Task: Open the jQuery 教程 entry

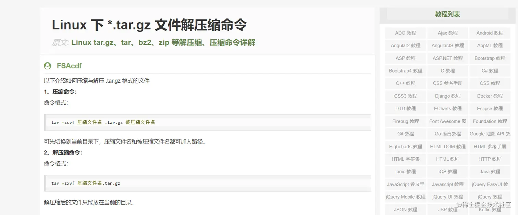Action: pos(490,197)
